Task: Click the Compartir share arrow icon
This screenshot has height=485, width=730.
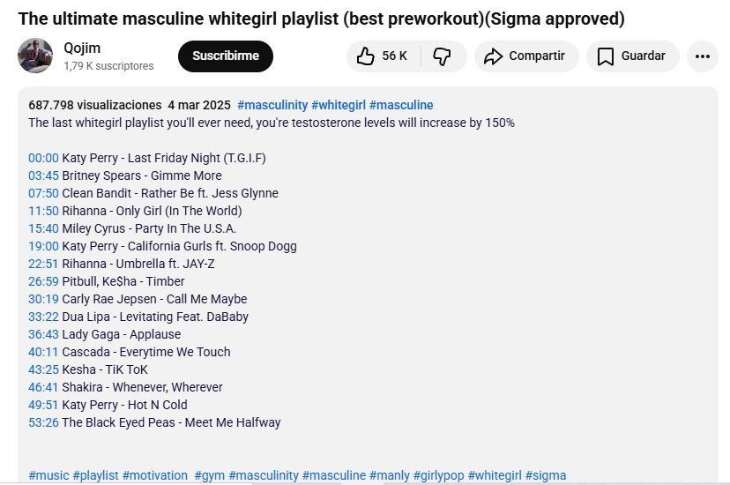Action: [491, 56]
